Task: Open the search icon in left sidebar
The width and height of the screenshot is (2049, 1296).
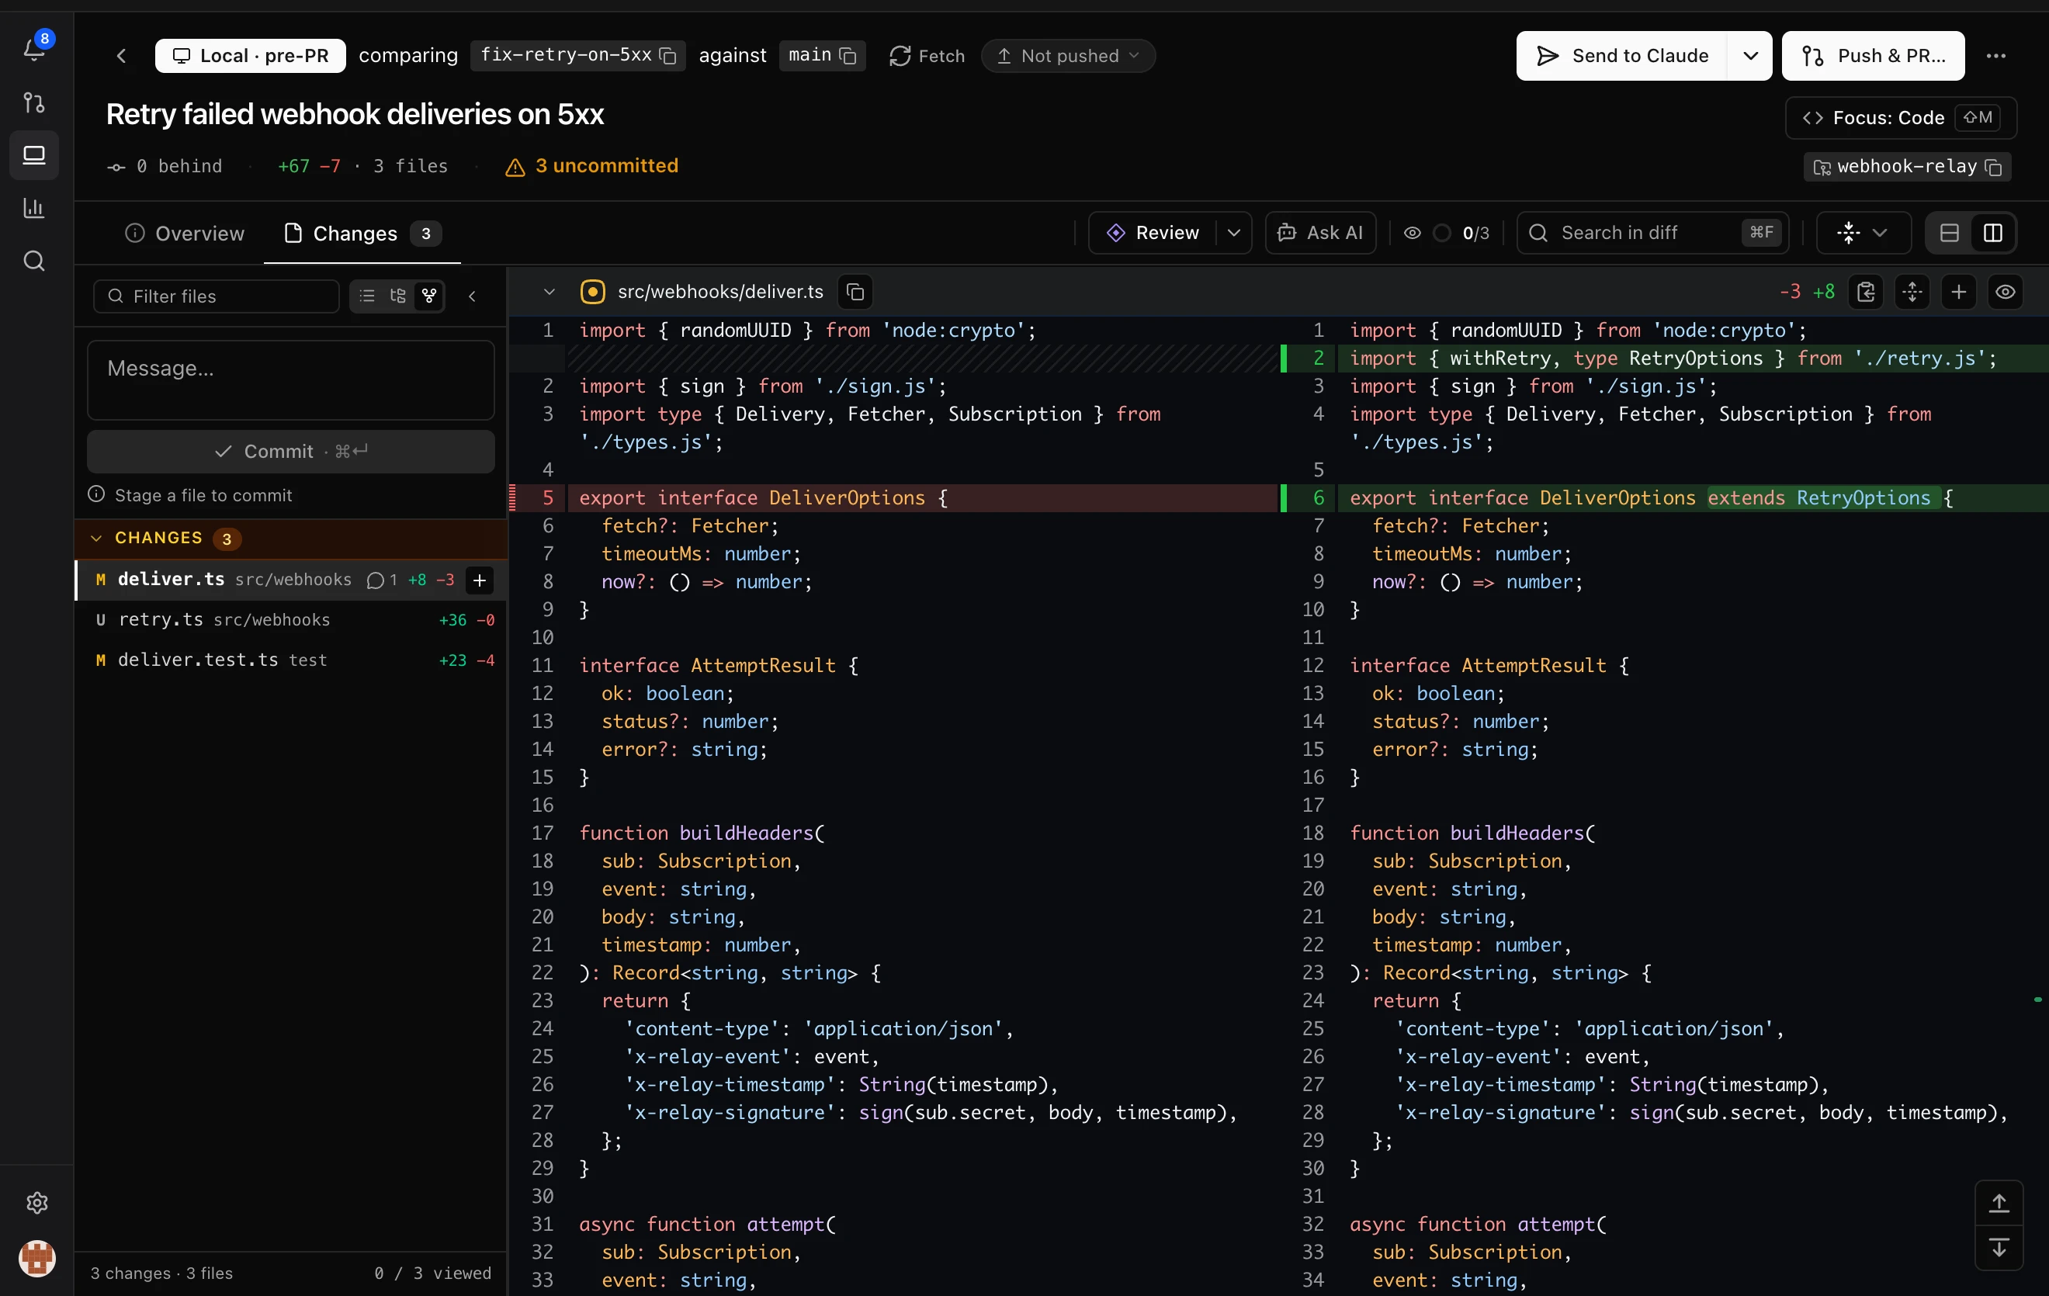Action: click(34, 261)
